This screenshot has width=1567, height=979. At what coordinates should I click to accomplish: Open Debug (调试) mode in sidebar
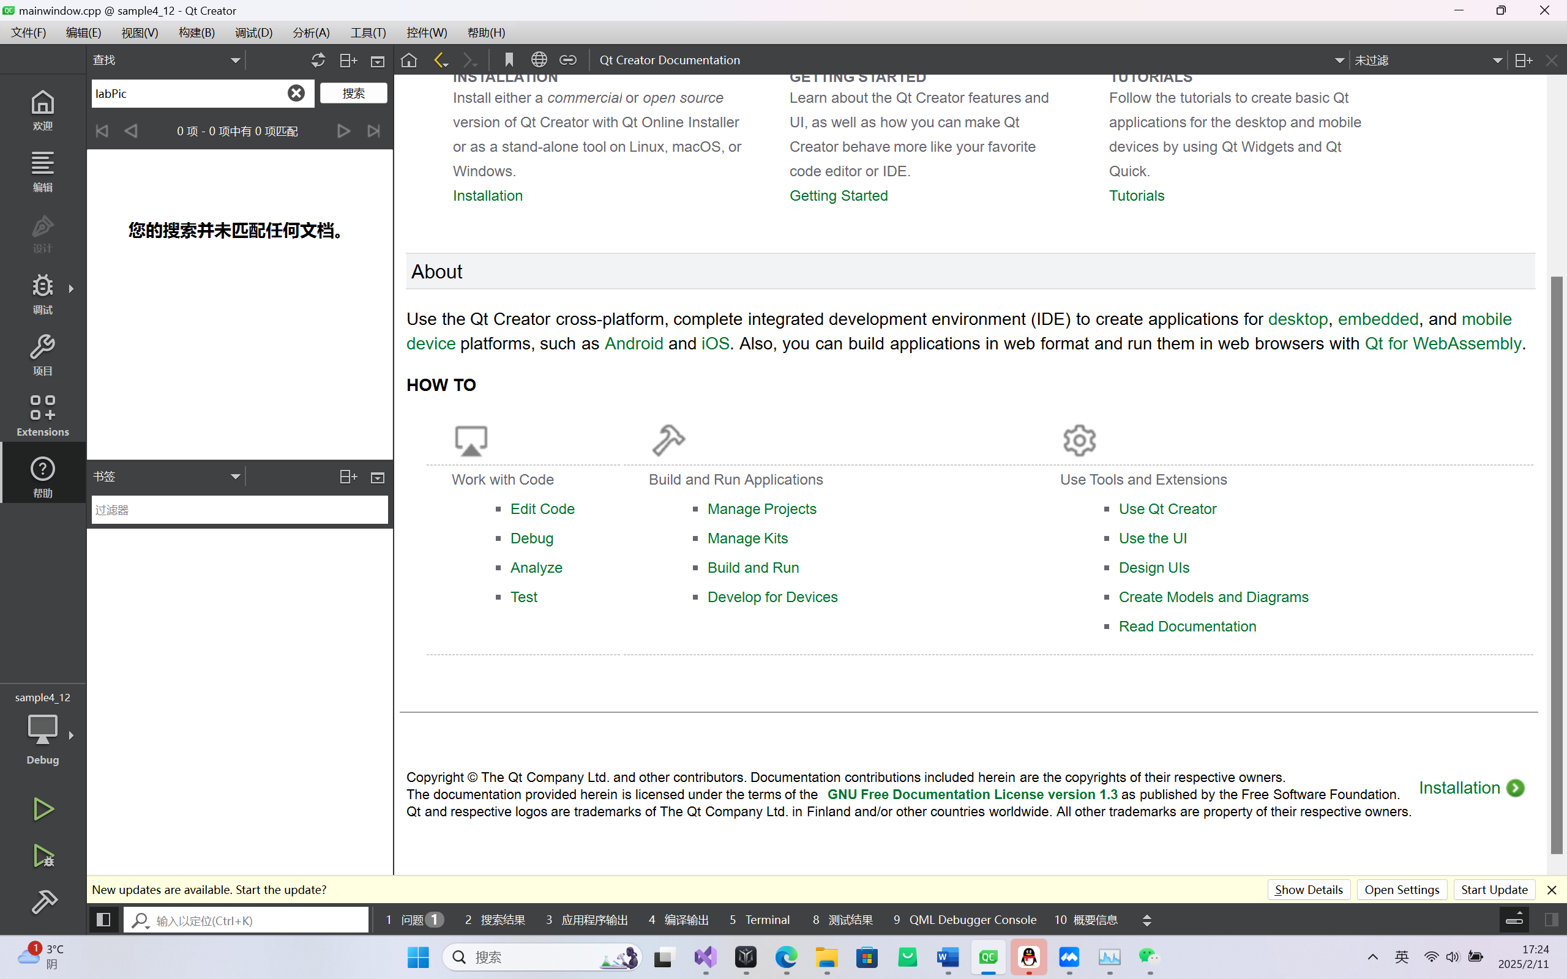tap(43, 294)
